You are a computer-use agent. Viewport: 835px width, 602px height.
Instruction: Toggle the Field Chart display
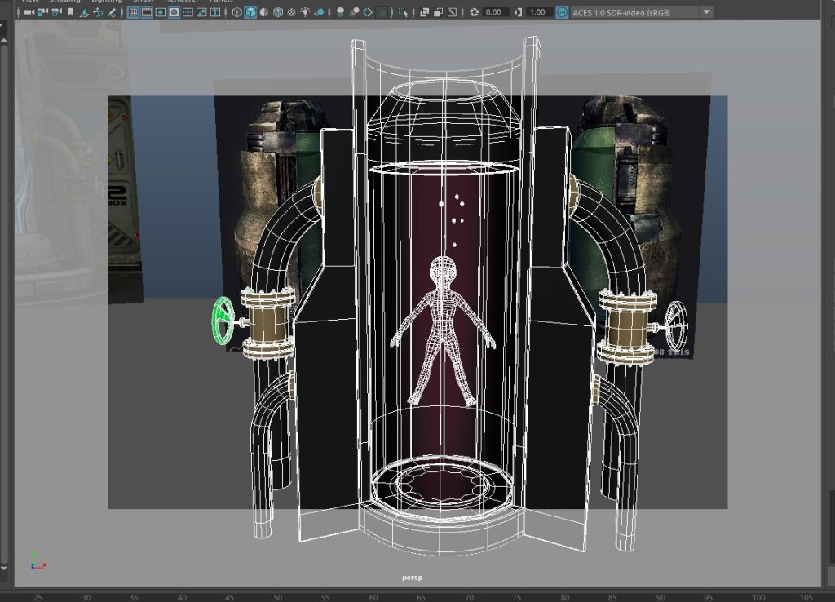(188, 12)
